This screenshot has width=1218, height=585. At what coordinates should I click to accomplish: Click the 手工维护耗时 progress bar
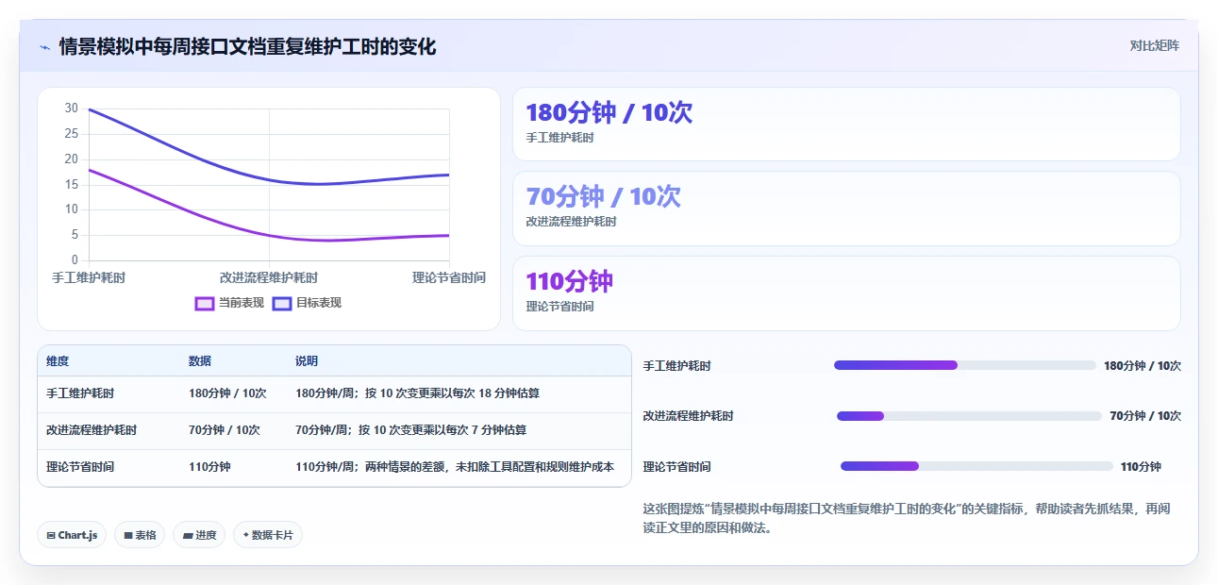click(x=965, y=365)
